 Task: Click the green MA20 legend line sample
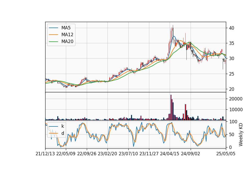coord(53,41)
